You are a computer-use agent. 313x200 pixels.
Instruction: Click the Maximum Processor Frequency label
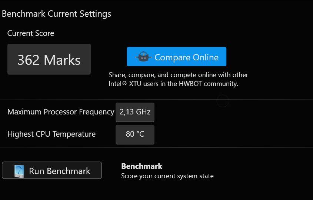(61, 112)
